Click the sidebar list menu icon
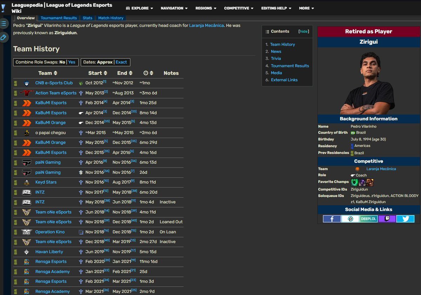Viewport: 421px width, 295px height. click(4, 23)
